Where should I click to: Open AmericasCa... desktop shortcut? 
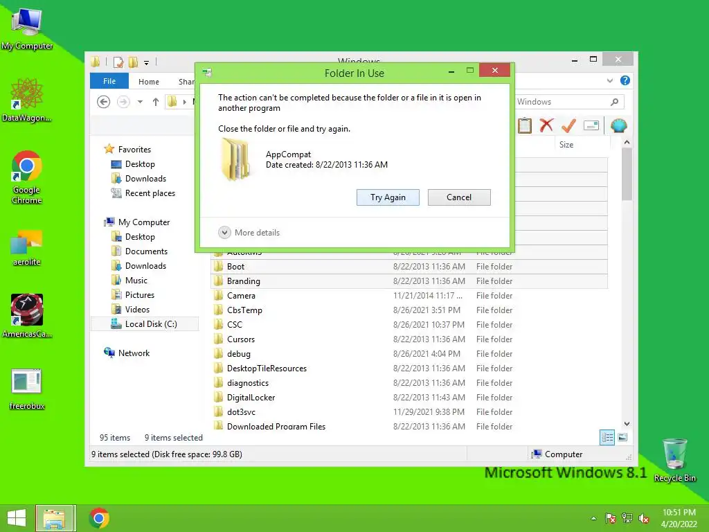[27, 315]
